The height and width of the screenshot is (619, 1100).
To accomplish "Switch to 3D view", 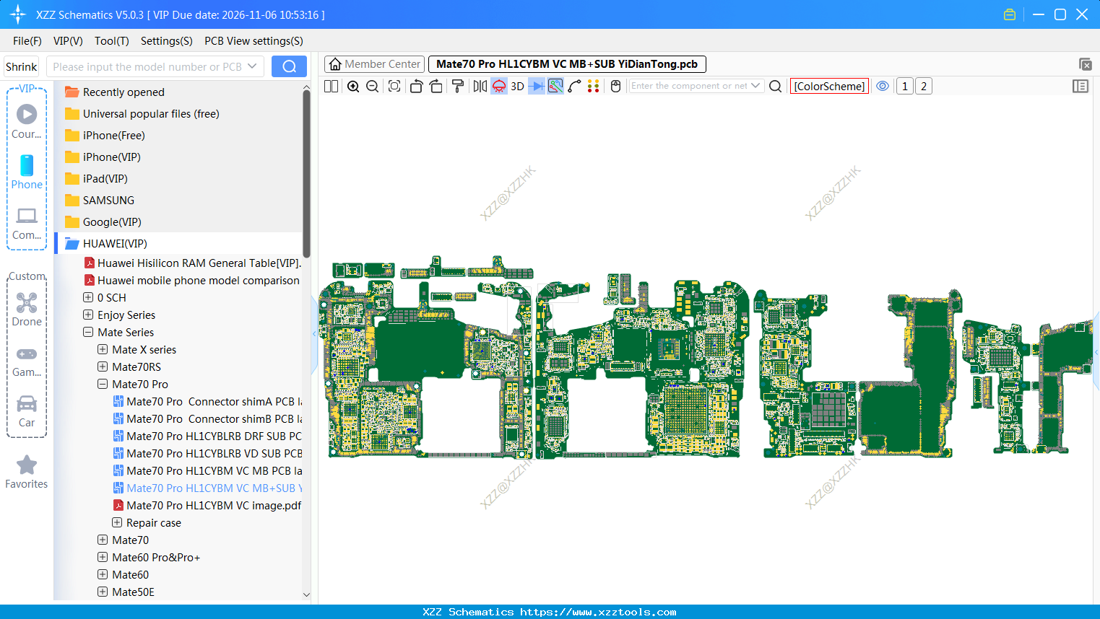I will point(517,87).
